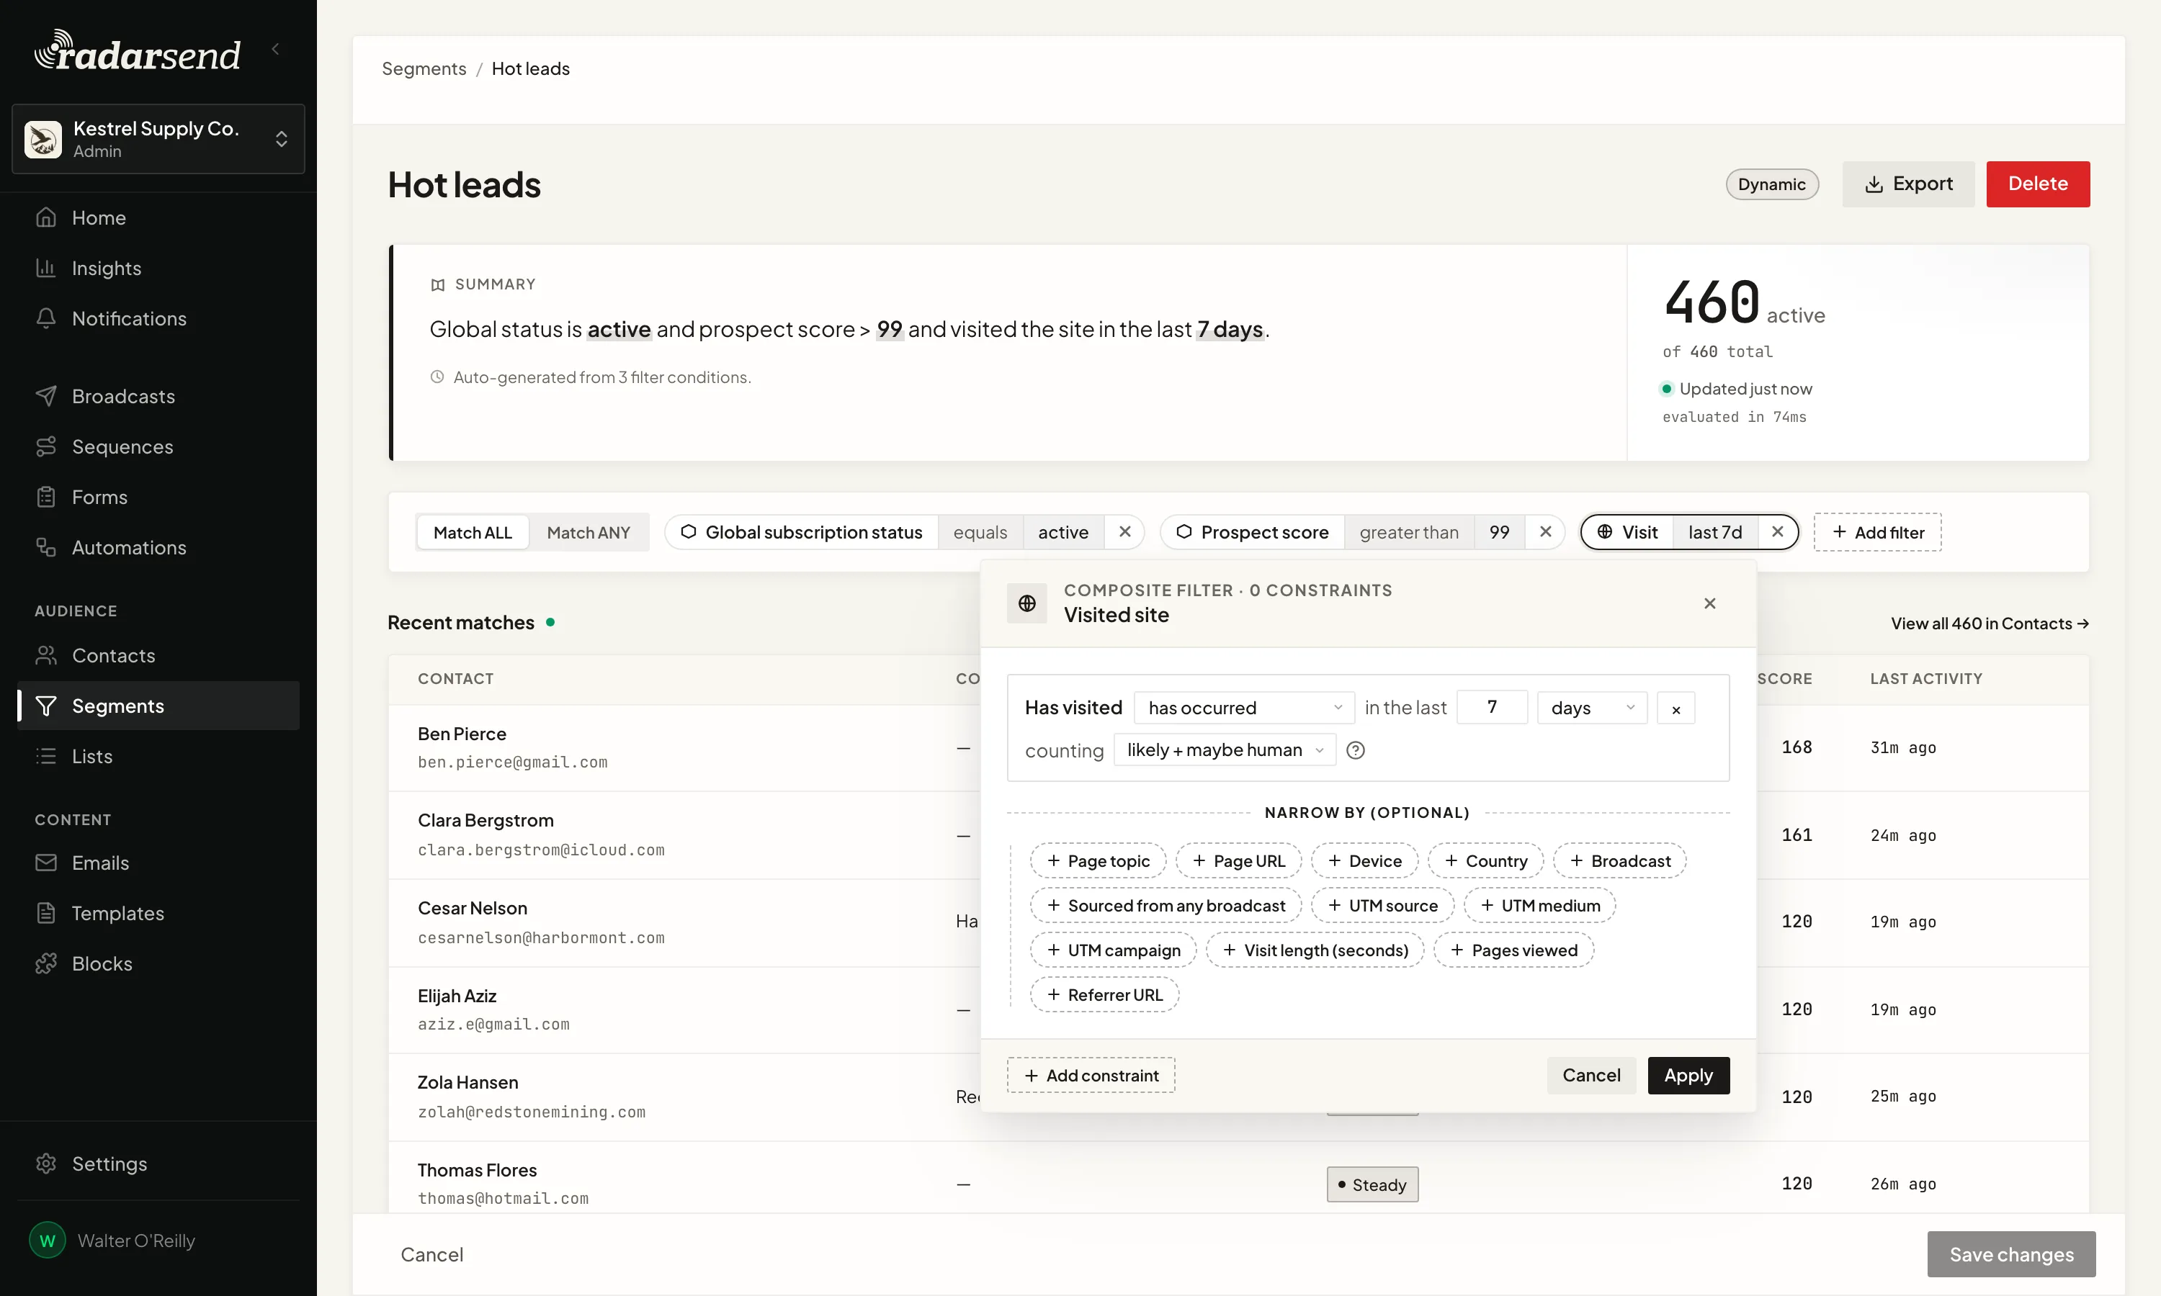Export the Hot leads segment

[x=1907, y=184]
